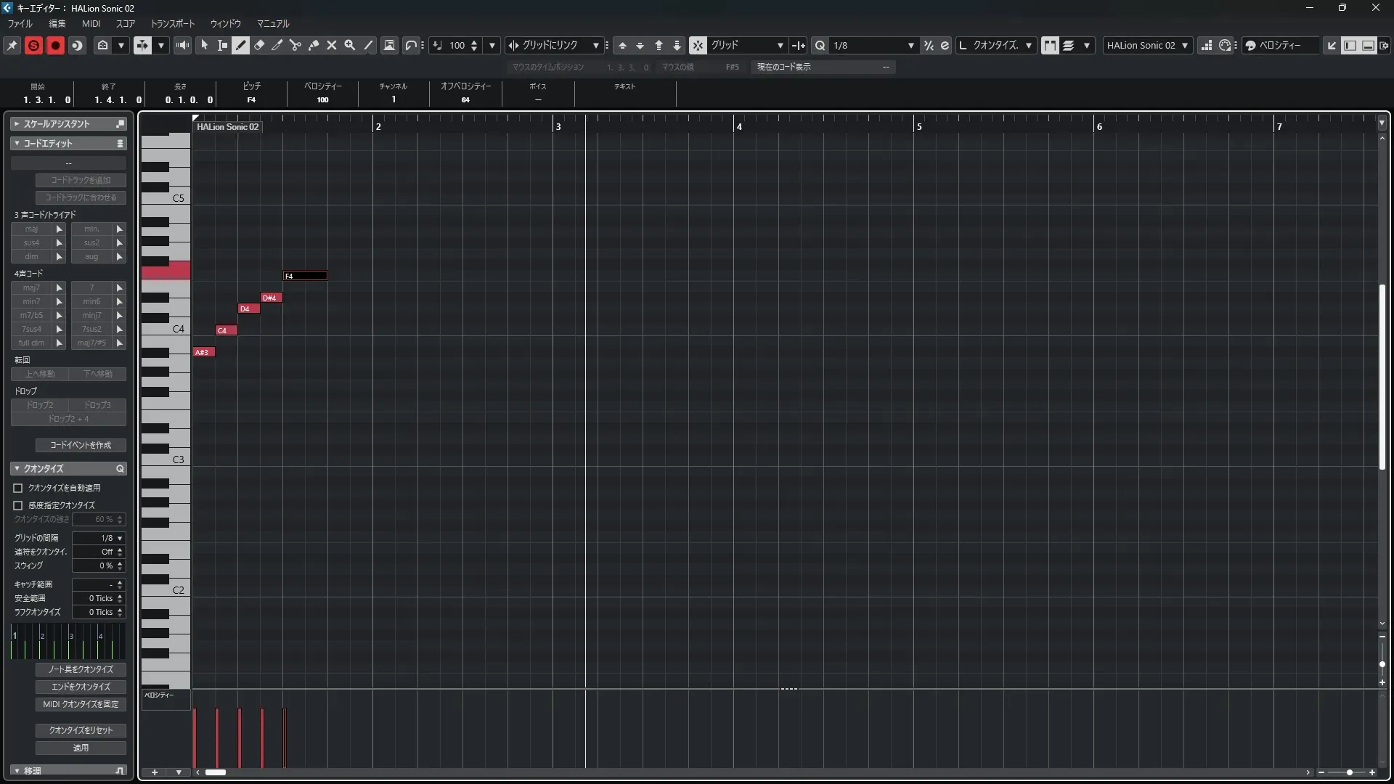Open the MIDI menu

pos(91,23)
